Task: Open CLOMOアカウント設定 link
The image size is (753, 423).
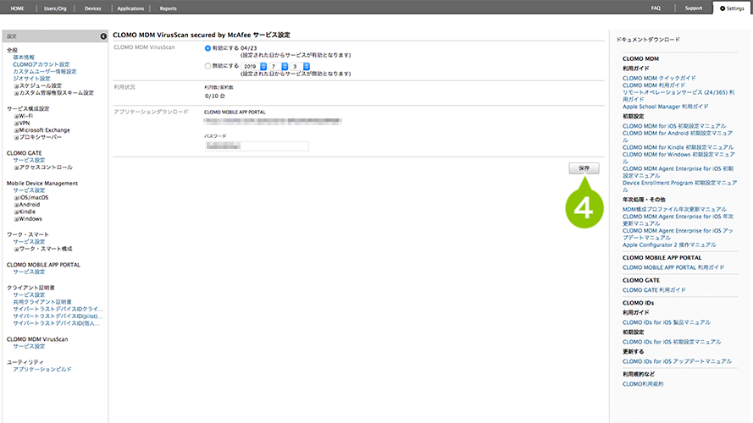Action: [x=42, y=64]
